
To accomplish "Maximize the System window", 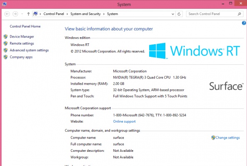I will click(230, 3).
